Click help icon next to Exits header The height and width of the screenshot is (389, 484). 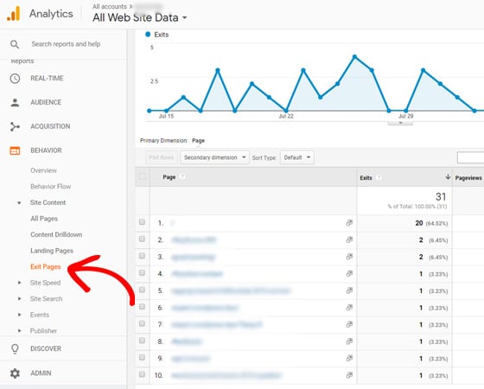(x=379, y=177)
